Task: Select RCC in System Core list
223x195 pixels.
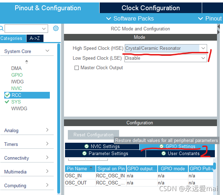Action: click(27, 95)
